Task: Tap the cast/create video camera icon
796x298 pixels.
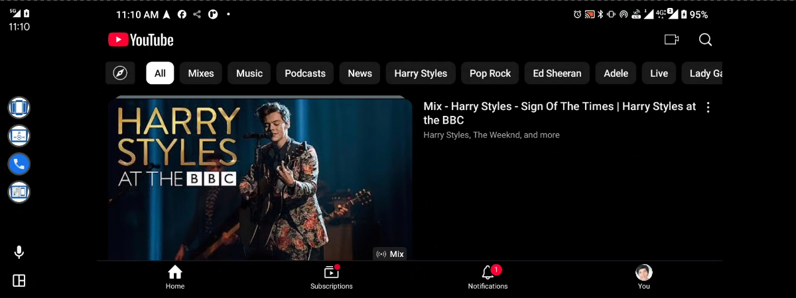Action: (x=671, y=40)
